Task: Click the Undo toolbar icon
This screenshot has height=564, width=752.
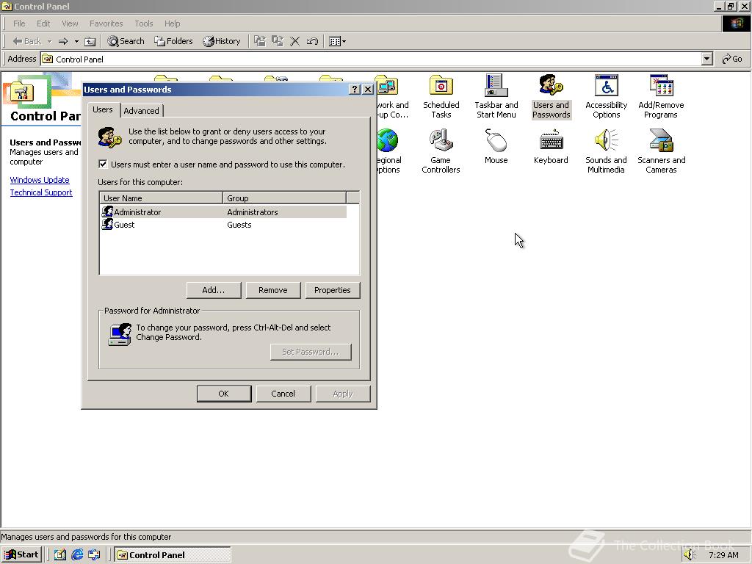Action: [312, 41]
